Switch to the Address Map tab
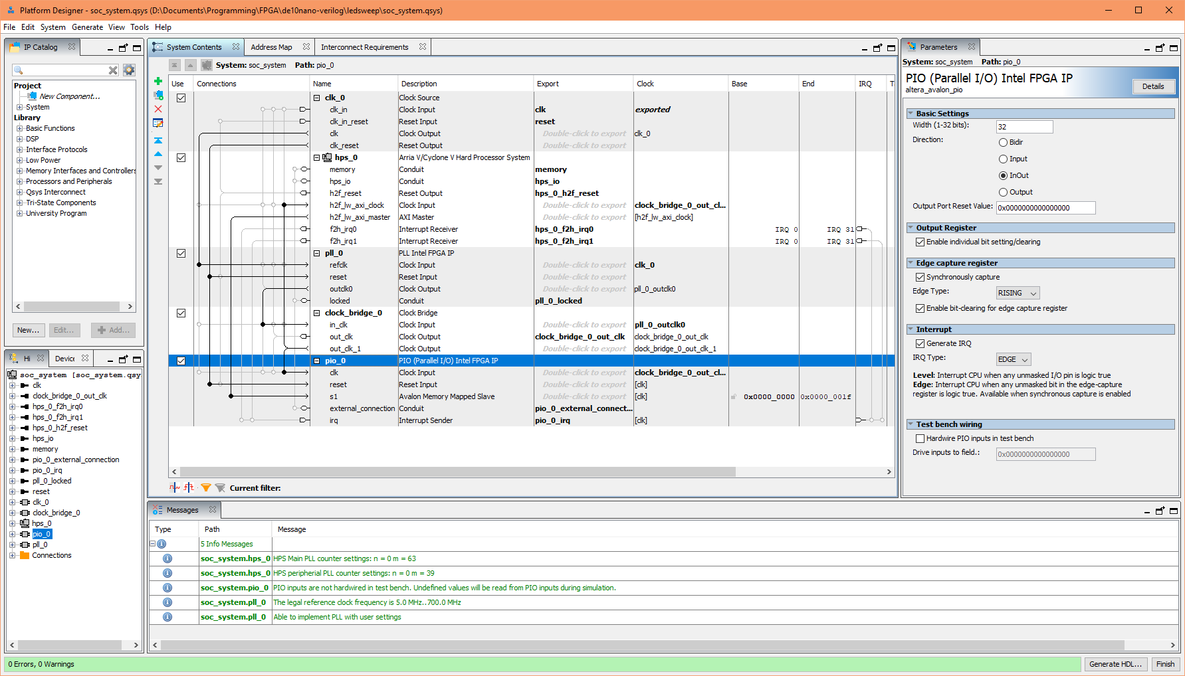The height and width of the screenshot is (676, 1185). pos(271,47)
